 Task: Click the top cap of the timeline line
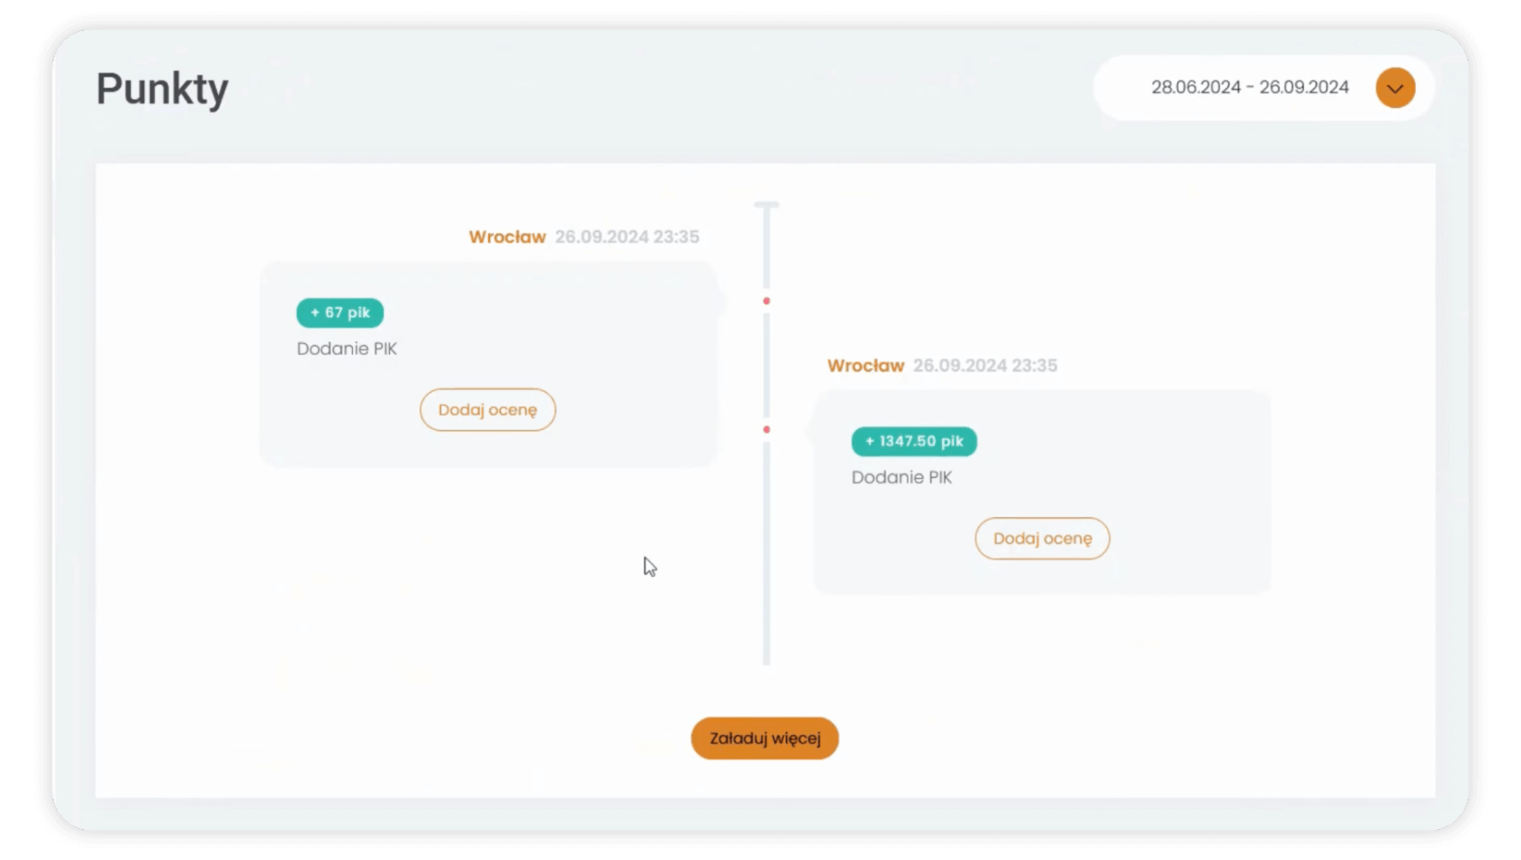tap(767, 205)
